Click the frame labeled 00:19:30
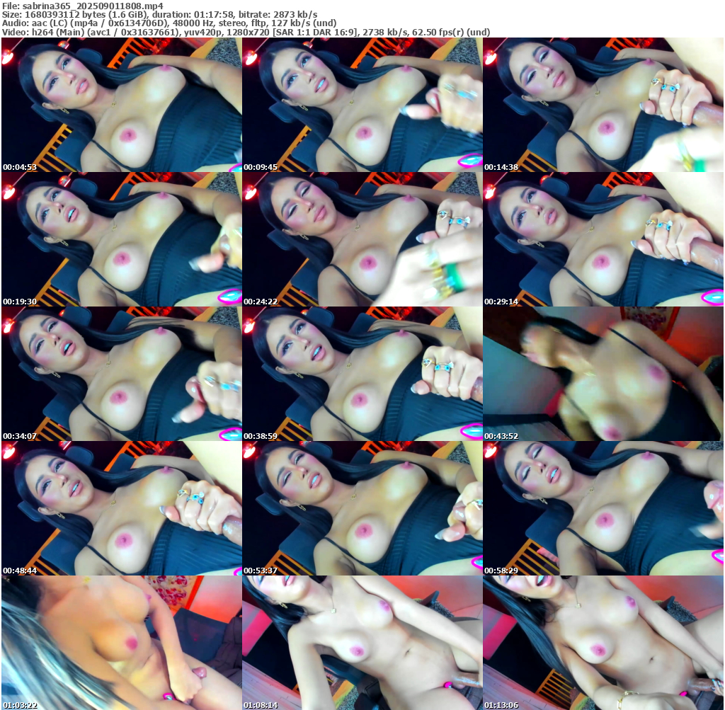The height and width of the screenshot is (710, 725). click(x=121, y=239)
